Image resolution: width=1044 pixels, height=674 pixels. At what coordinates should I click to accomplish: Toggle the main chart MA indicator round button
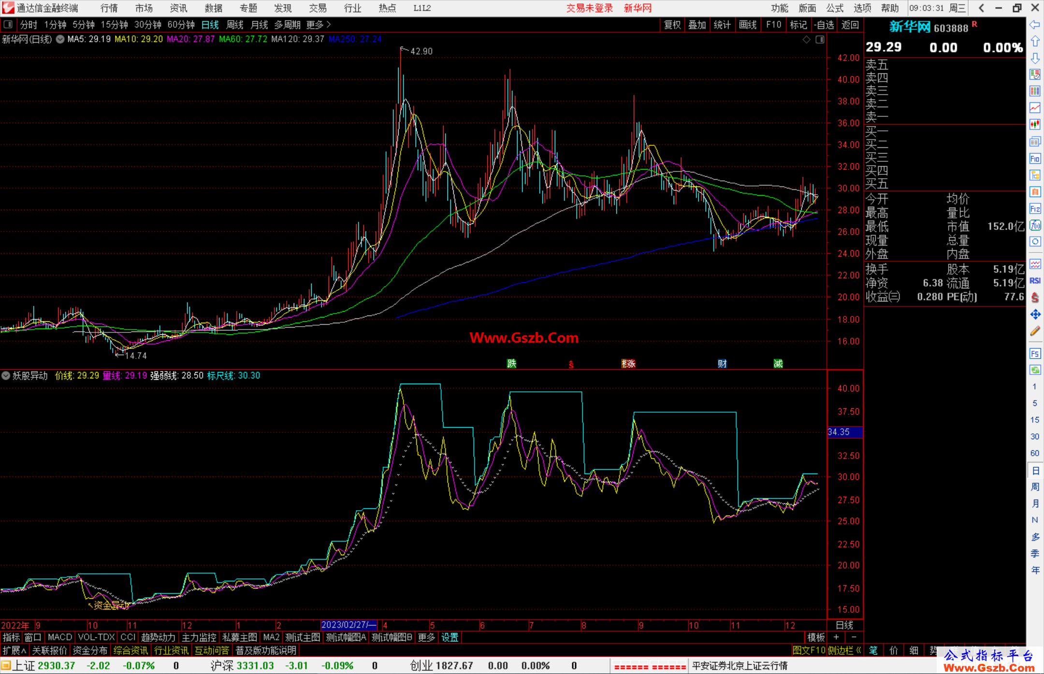(60, 39)
